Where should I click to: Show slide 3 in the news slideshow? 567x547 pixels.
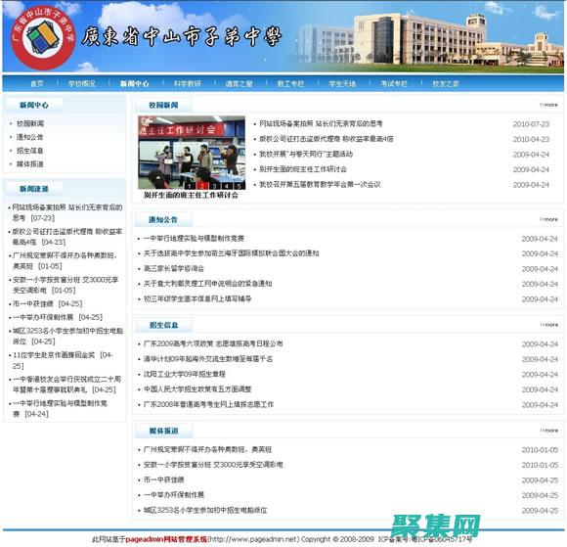pyautogui.click(x=215, y=186)
